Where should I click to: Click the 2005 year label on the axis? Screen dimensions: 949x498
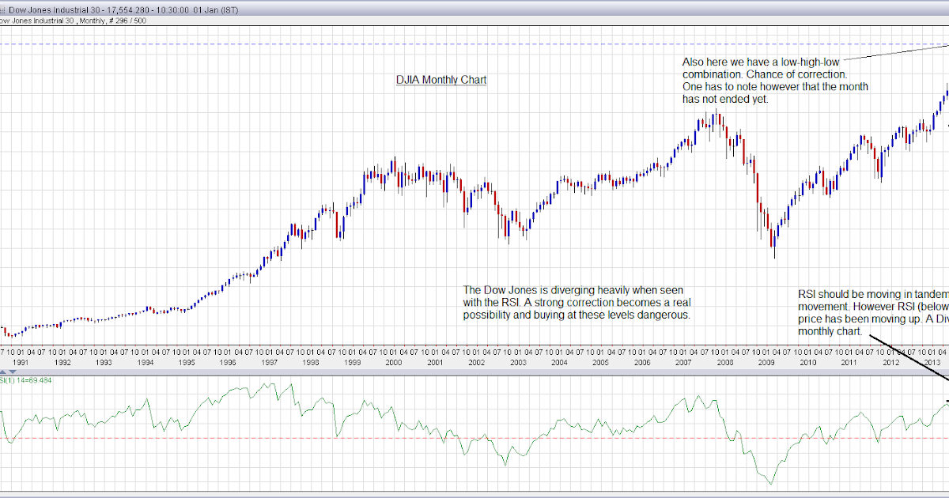click(600, 363)
